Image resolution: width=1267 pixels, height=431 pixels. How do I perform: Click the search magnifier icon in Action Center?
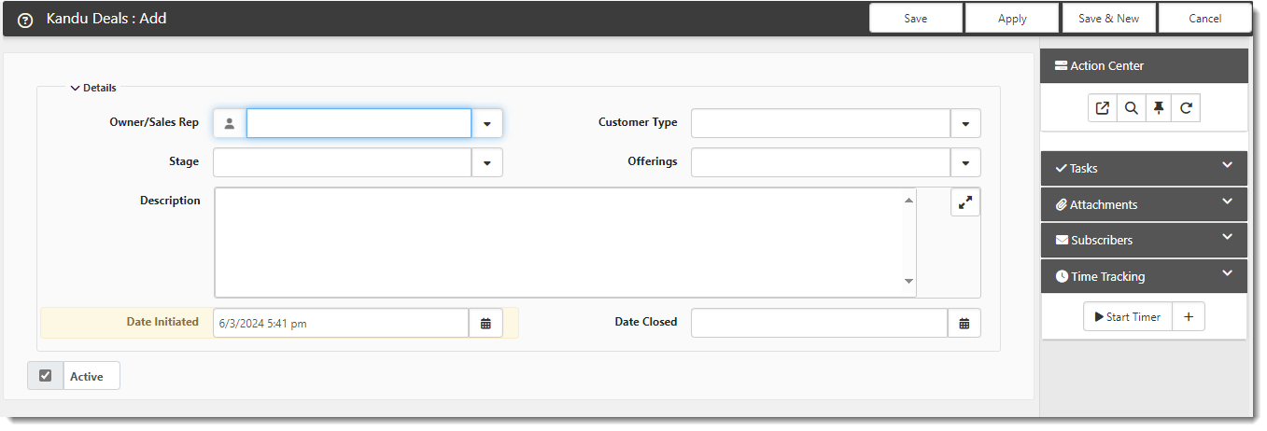coord(1131,108)
